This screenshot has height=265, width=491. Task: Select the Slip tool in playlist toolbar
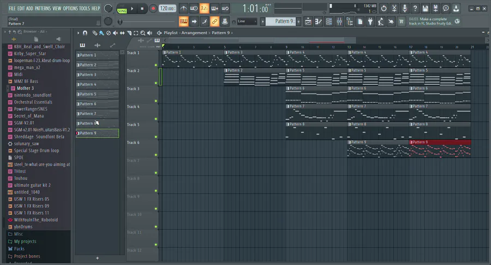(122, 33)
